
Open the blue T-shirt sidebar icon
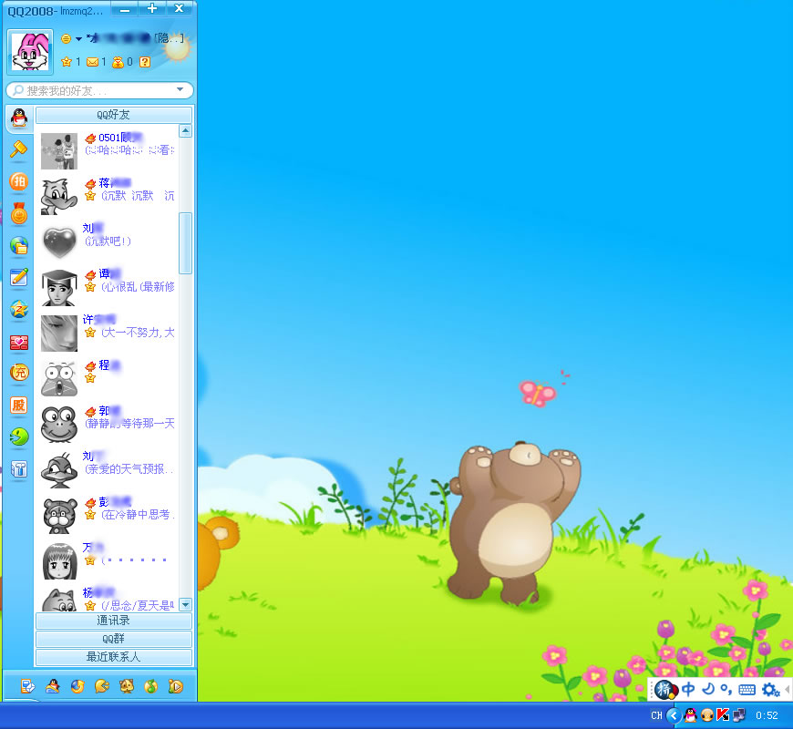coord(19,469)
